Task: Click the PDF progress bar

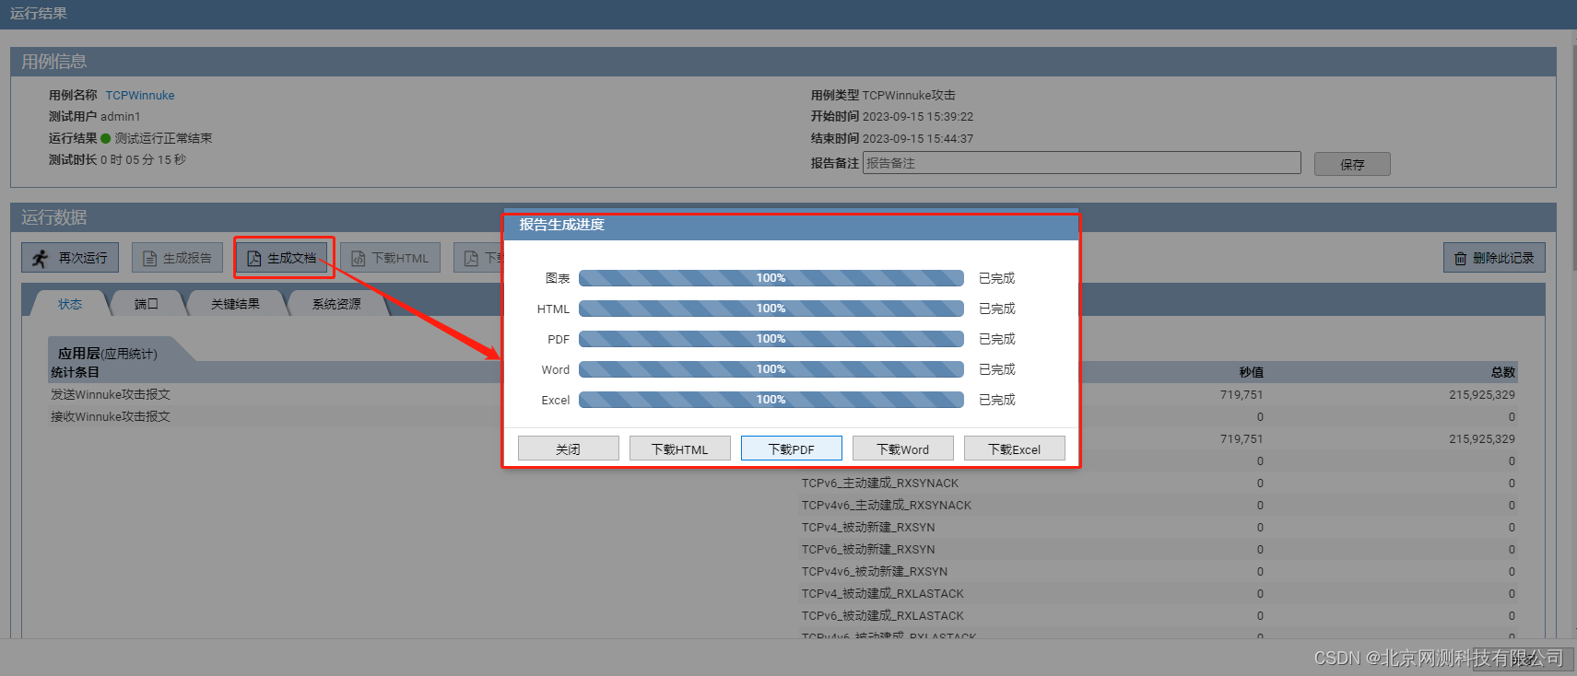Action: (771, 339)
